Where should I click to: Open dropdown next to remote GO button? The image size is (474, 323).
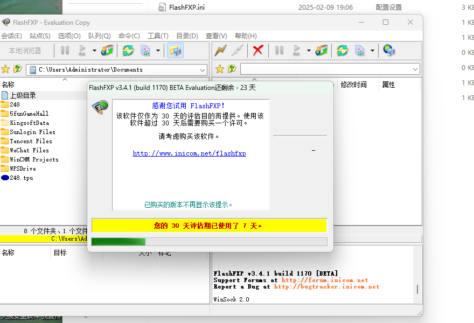pos(309,51)
